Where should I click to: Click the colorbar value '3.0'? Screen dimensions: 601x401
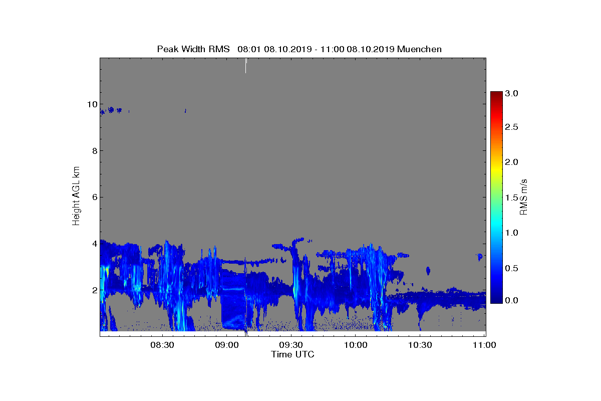(x=511, y=93)
